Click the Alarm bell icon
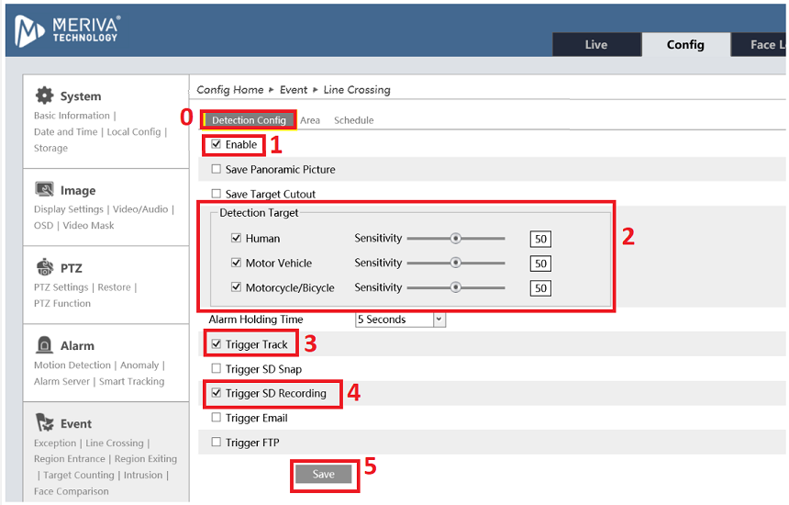Viewport: 789px width, 505px height. coord(44,345)
